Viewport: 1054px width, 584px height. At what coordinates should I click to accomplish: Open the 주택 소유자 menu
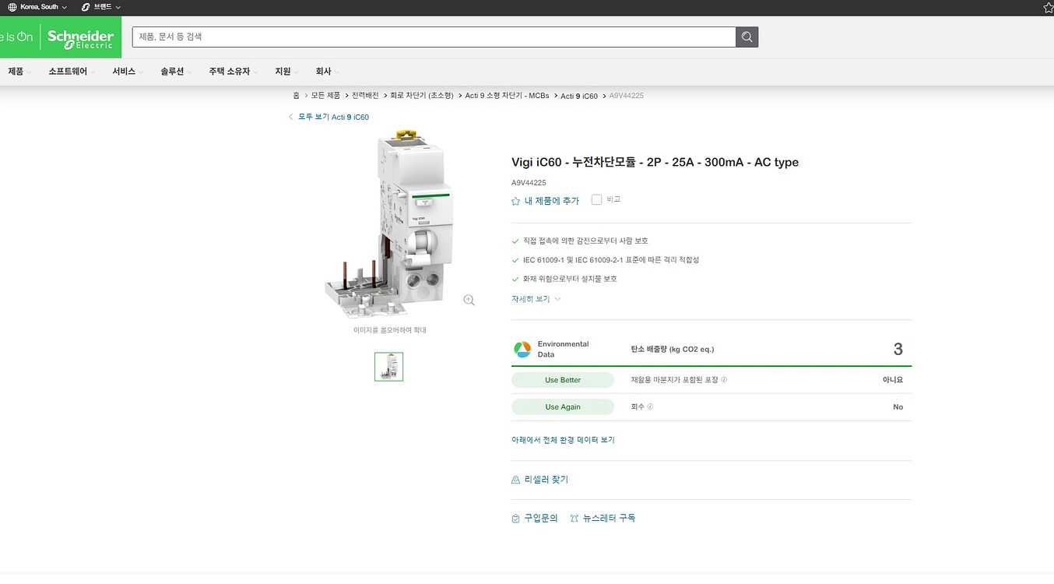pyautogui.click(x=233, y=71)
